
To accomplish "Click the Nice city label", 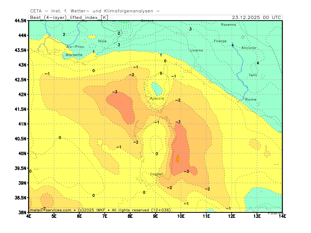I will click(102, 41).
